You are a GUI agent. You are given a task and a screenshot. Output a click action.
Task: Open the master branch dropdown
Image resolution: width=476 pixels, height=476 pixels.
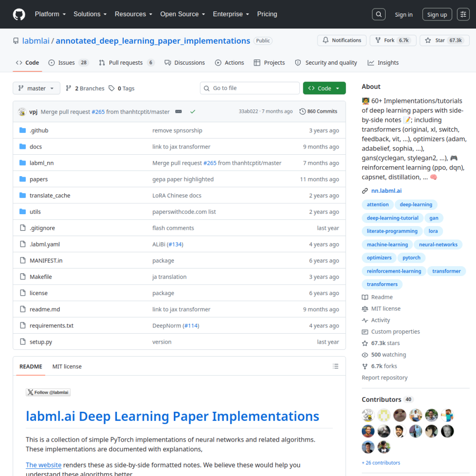click(37, 89)
